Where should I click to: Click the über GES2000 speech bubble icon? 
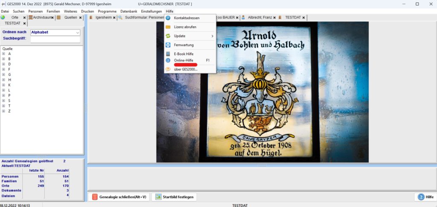[x=168, y=69]
